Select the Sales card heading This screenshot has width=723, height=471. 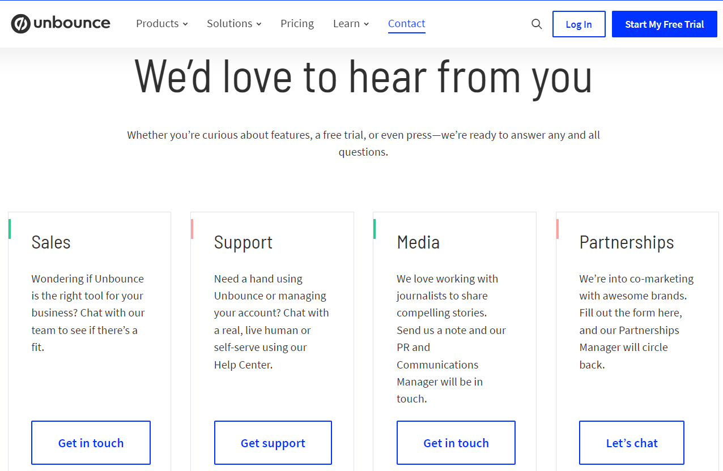[50, 242]
